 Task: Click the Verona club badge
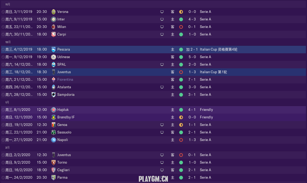[54, 12]
